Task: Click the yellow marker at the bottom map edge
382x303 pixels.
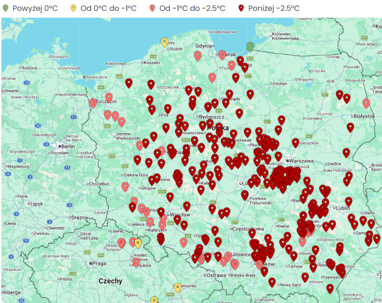Action: (154, 300)
